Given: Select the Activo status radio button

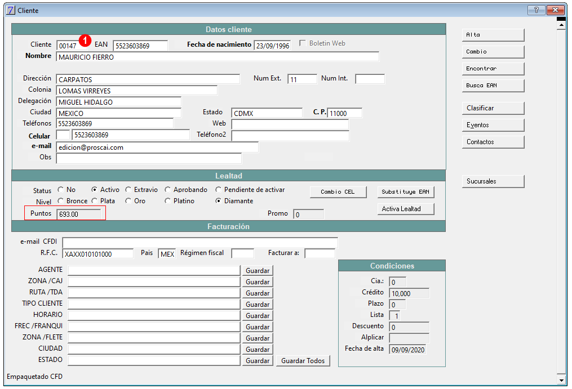Looking at the screenshot, I should tap(95, 190).
